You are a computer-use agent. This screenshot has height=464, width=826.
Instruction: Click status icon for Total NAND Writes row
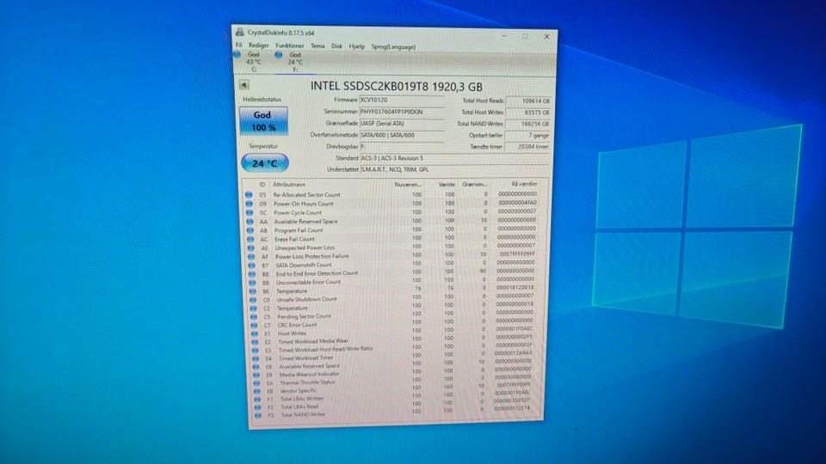[257, 415]
